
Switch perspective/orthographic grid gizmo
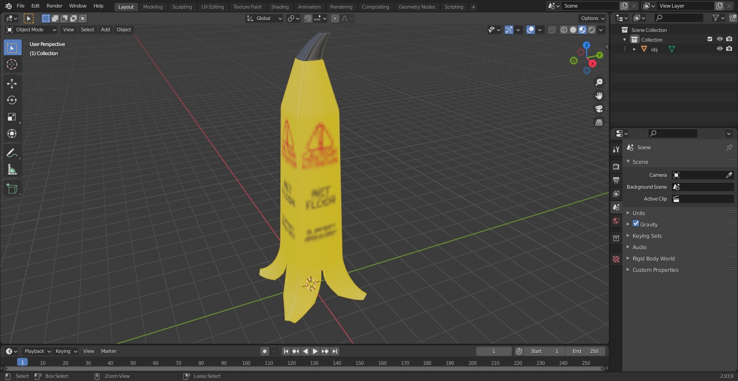(x=599, y=123)
